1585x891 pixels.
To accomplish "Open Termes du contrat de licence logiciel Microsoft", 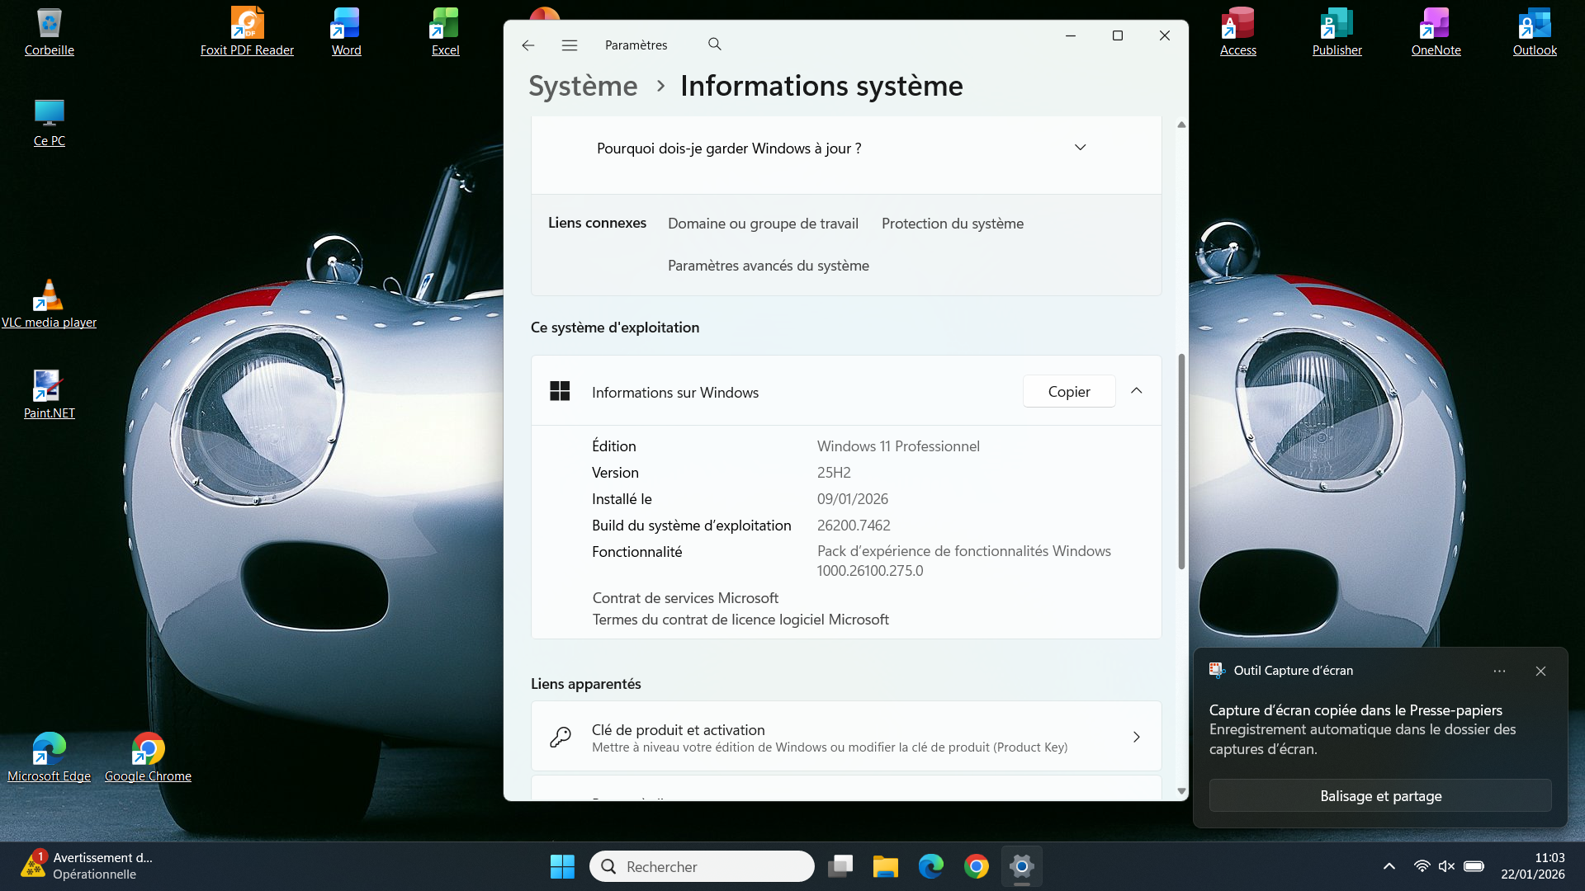I will [740, 620].
